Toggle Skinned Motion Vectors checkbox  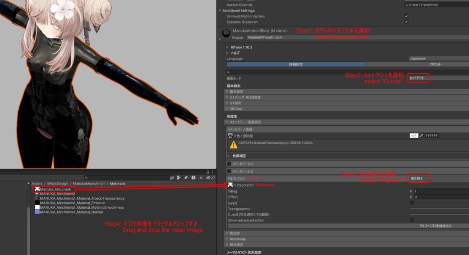[x=406, y=16]
